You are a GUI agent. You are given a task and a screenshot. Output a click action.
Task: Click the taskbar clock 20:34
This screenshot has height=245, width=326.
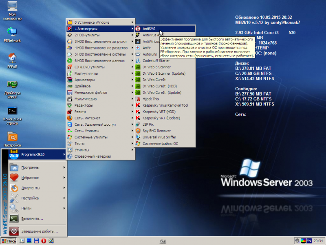[318, 241]
